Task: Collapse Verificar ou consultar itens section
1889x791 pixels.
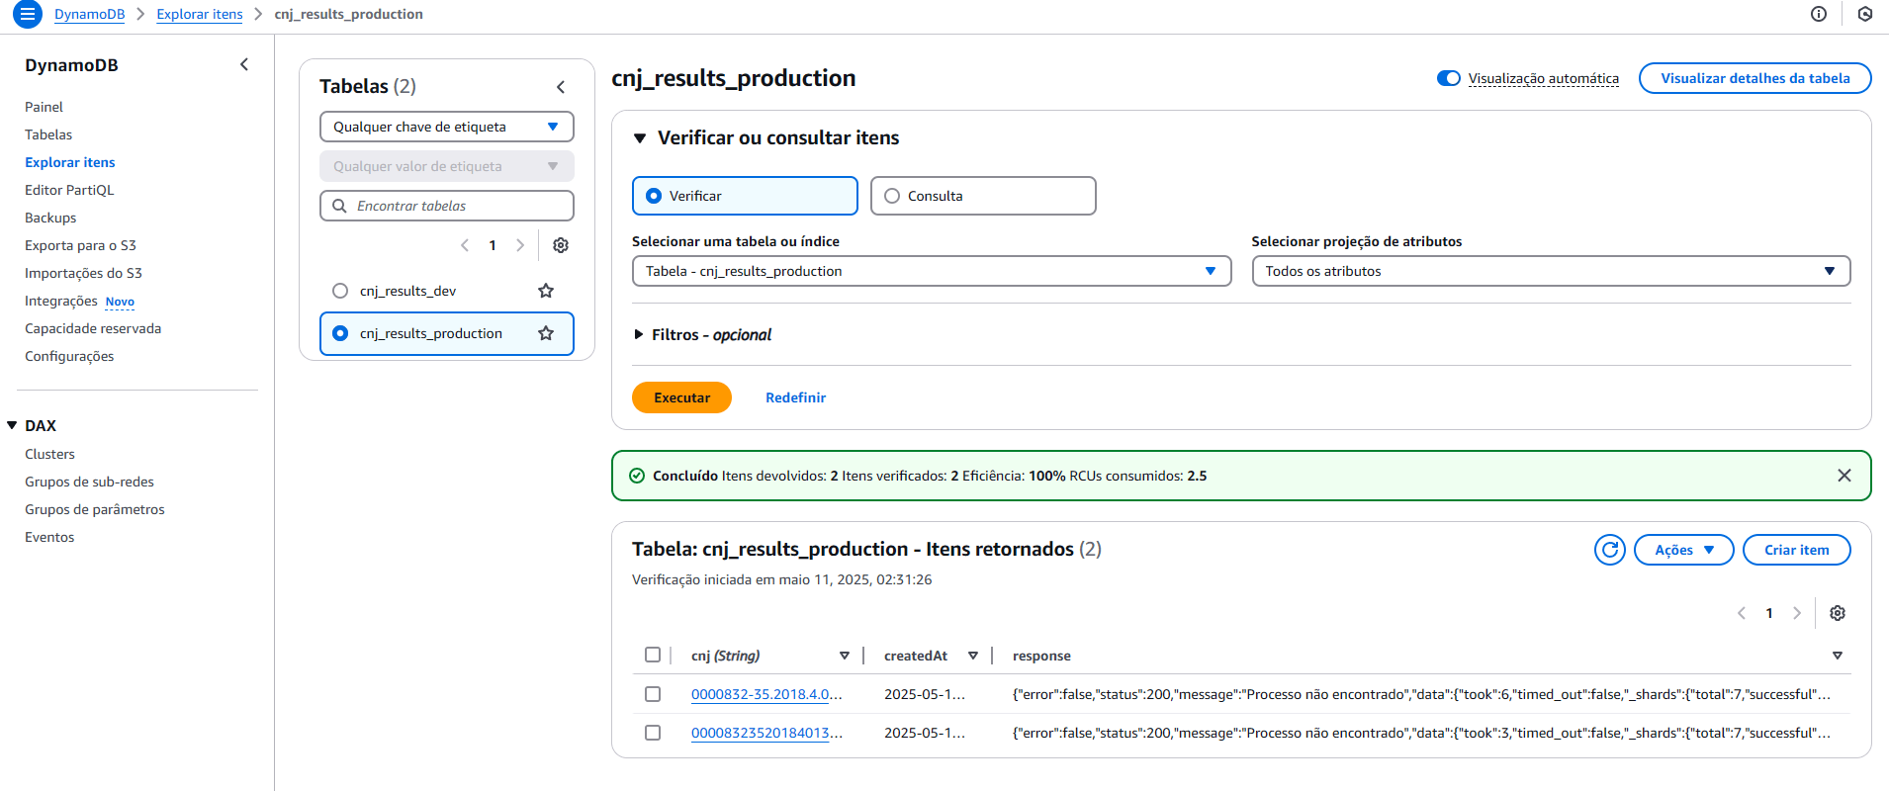Action: point(640,138)
